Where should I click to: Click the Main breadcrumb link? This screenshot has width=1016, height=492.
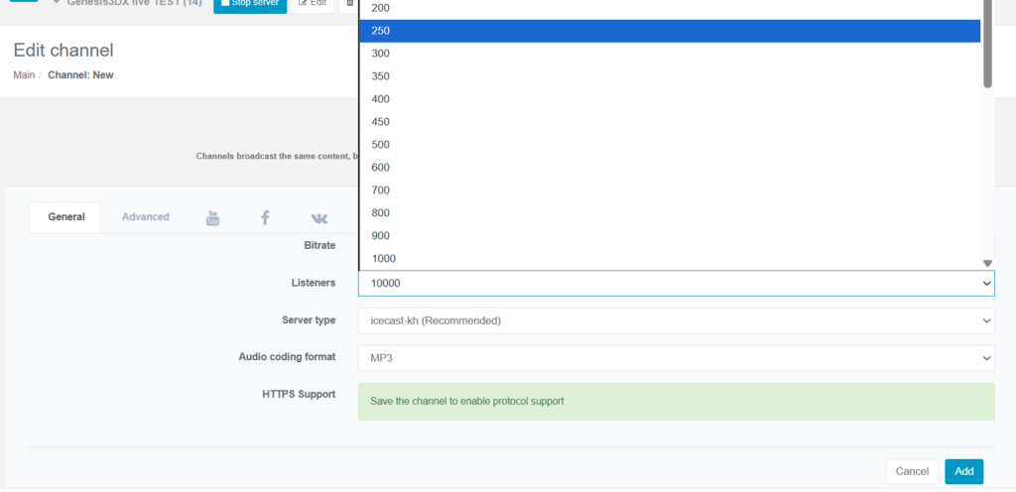click(x=24, y=75)
